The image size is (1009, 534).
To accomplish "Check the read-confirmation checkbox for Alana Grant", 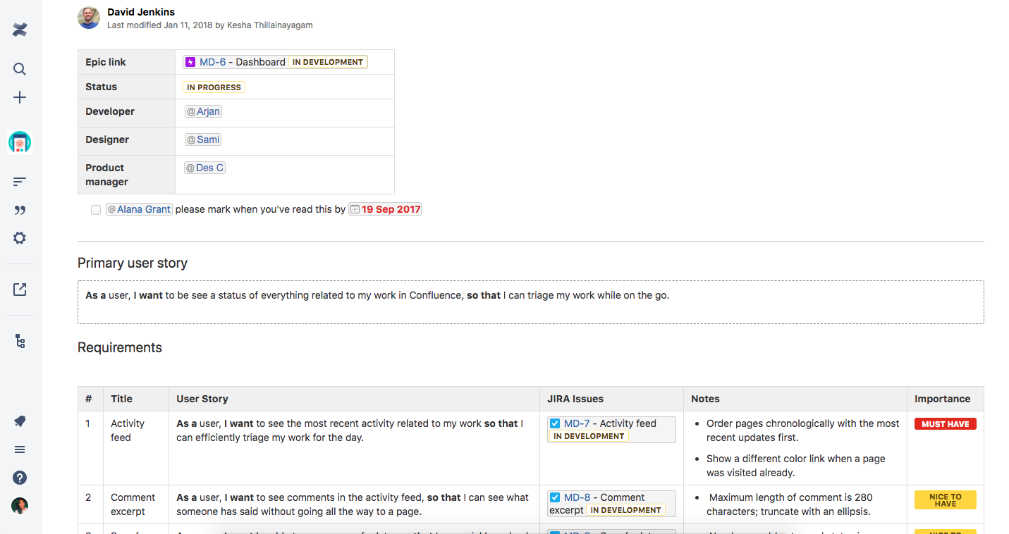I will click(x=96, y=209).
